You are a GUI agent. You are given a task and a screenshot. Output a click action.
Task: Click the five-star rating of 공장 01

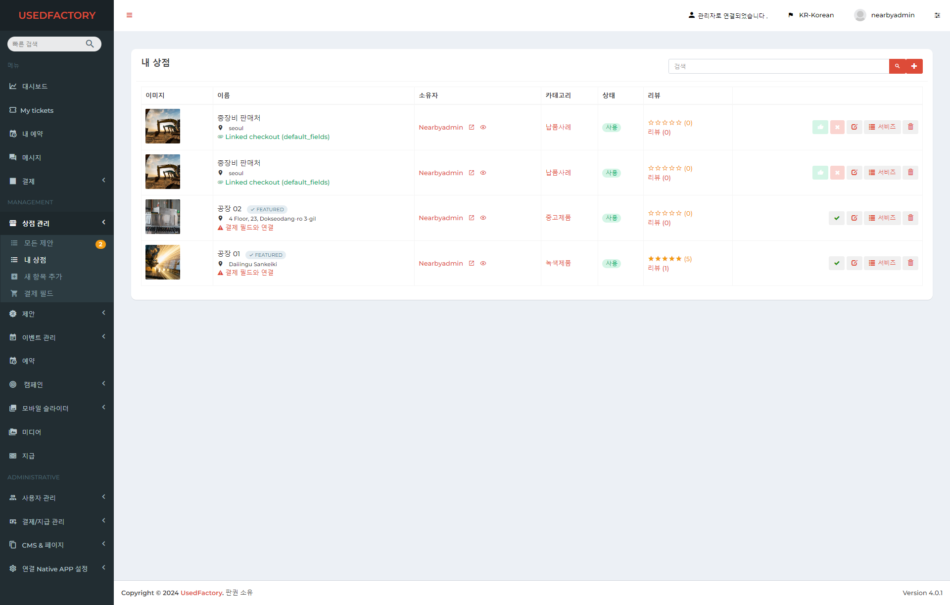pyautogui.click(x=665, y=259)
